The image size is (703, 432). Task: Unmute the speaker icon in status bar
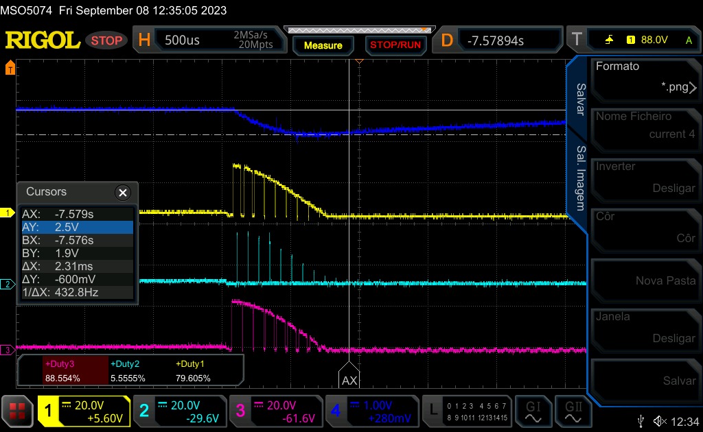pos(660,419)
